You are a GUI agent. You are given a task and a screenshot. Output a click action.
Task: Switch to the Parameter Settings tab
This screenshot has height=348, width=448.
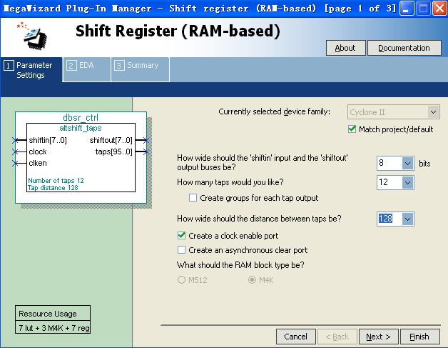[x=31, y=70]
